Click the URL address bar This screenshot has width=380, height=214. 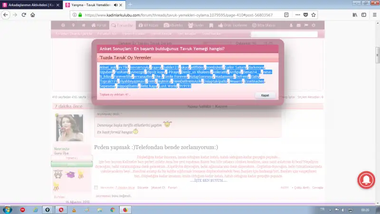(x=180, y=15)
